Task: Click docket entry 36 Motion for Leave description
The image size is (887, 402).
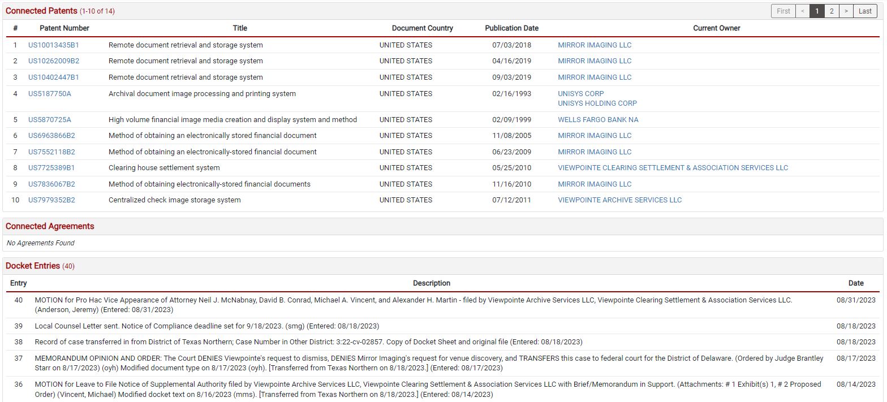Action: [x=428, y=389]
